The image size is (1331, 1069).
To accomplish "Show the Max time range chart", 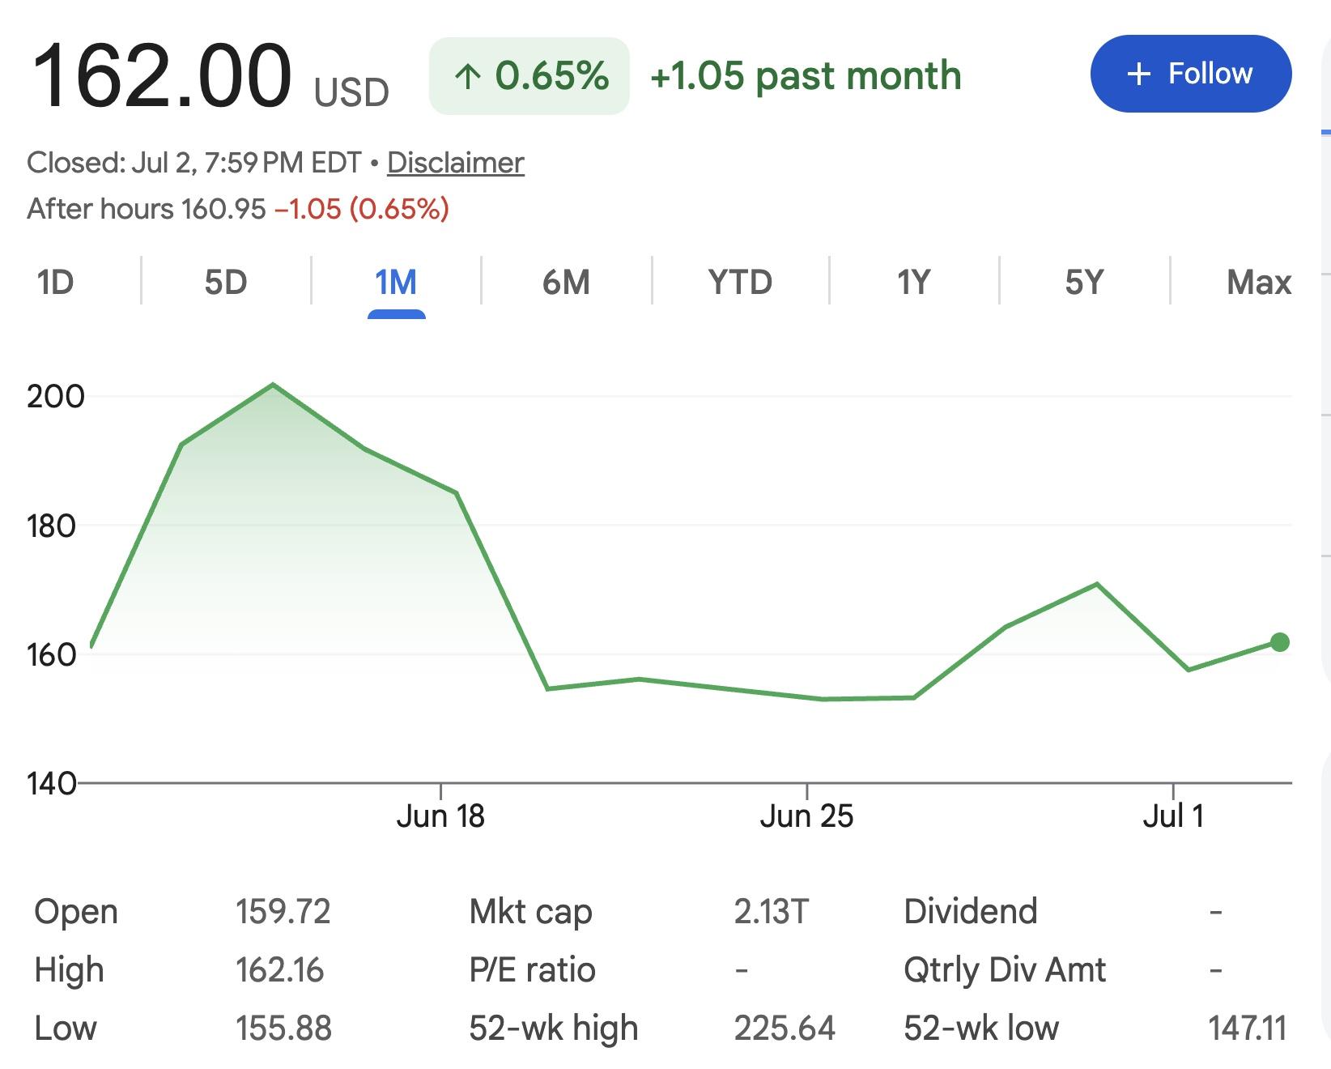I will (x=1259, y=282).
